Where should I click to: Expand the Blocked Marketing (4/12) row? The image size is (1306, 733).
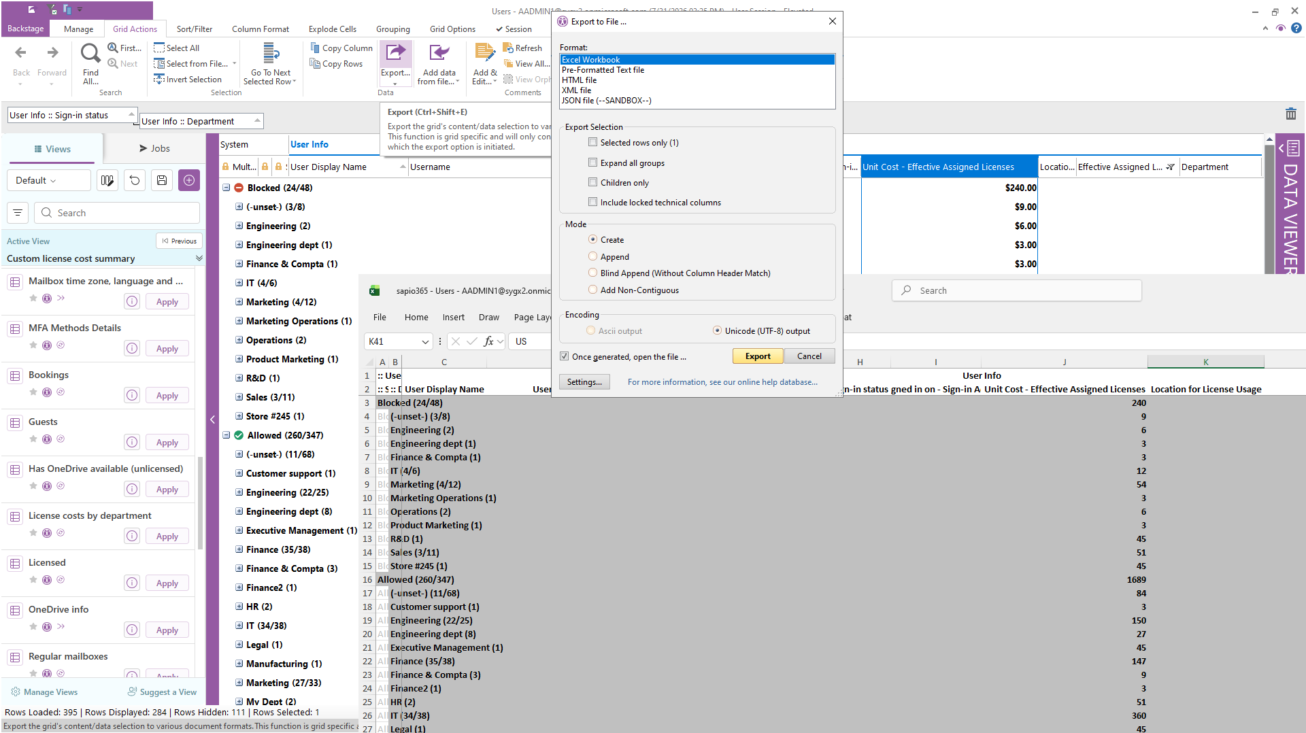[x=239, y=302]
